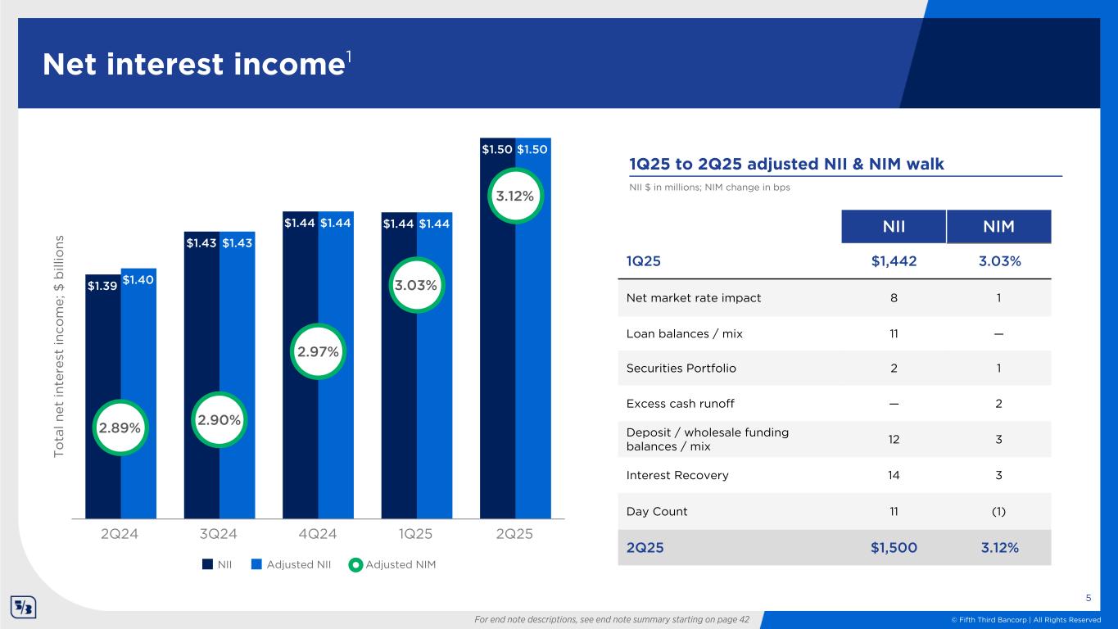Click the 4Q24 axis label

coord(318,534)
